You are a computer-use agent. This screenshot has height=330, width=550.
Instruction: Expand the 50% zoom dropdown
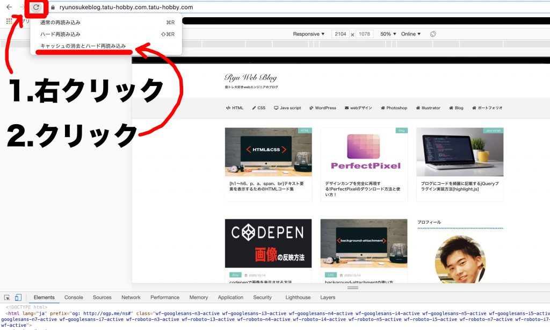pos(388,34)
